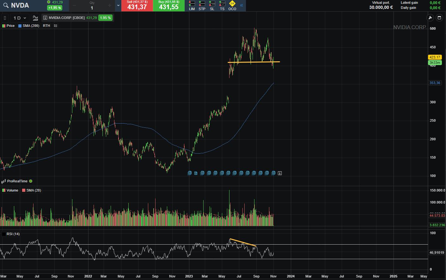Click the candlestick icon beside ProRealTime

coord(4,181)
